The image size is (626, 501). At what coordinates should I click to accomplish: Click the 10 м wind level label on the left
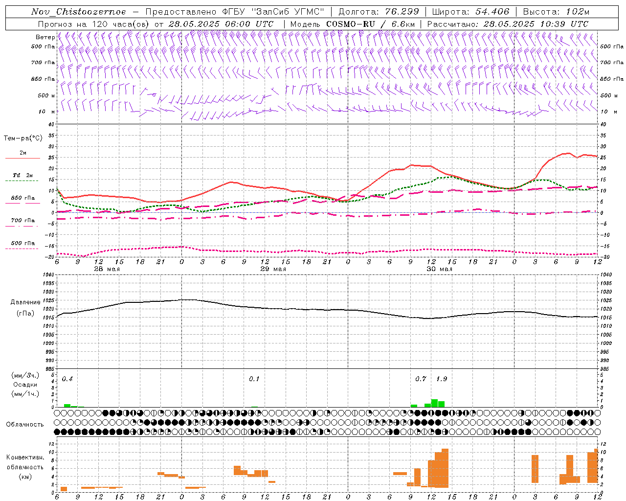point(47,112)
